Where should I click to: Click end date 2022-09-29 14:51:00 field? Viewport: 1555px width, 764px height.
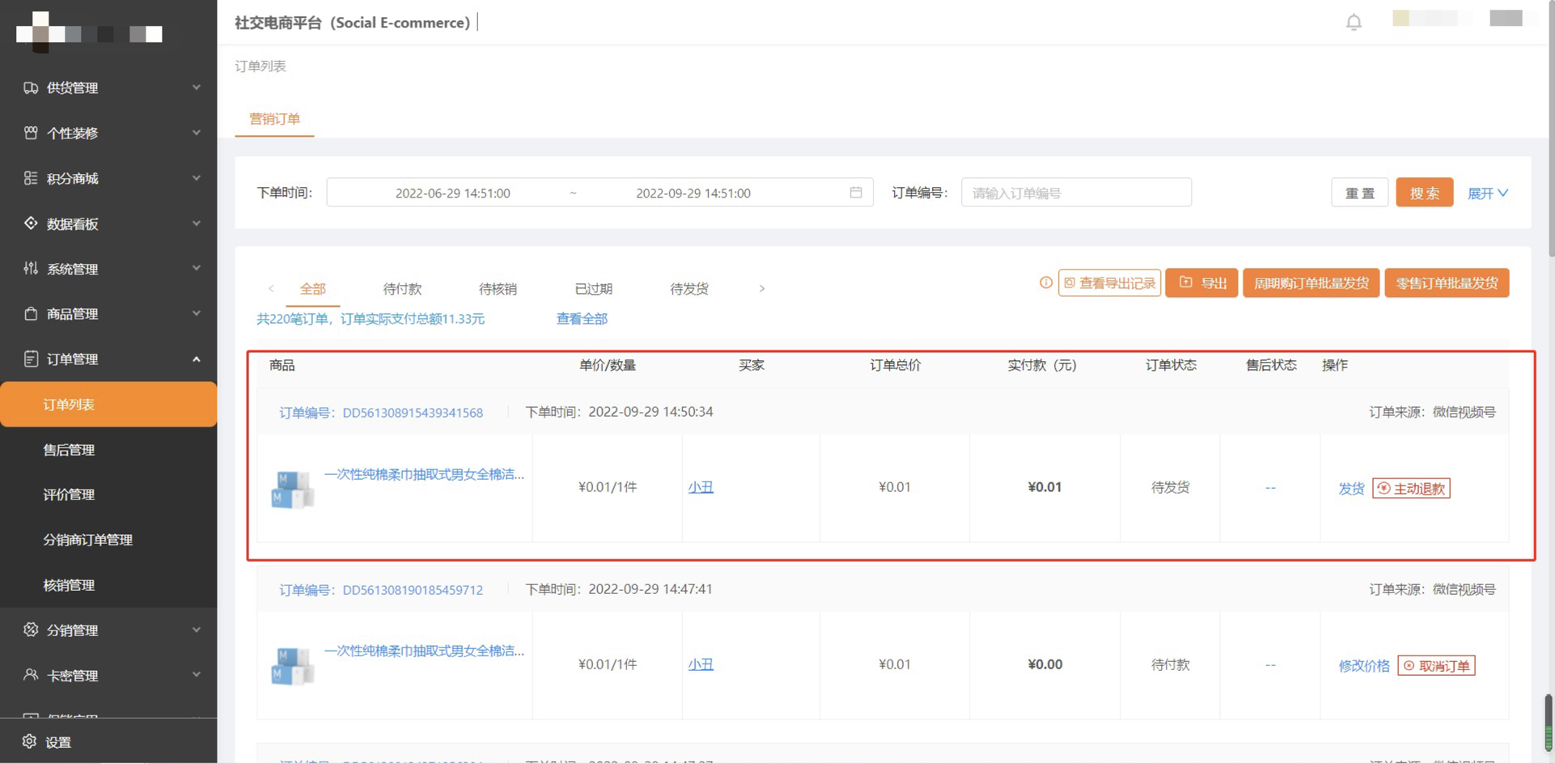tap(693, 193)
